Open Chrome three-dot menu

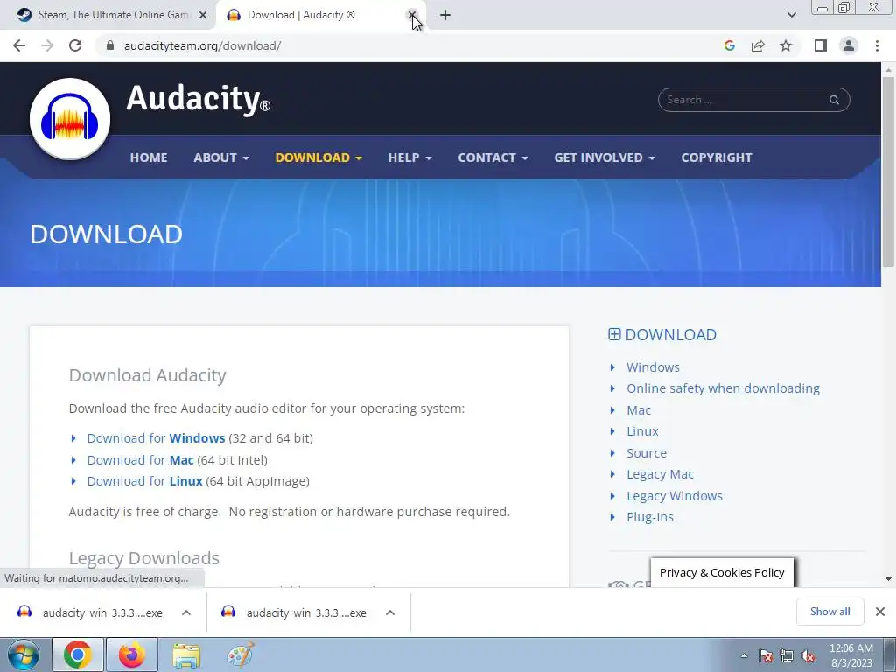[877, 45]
